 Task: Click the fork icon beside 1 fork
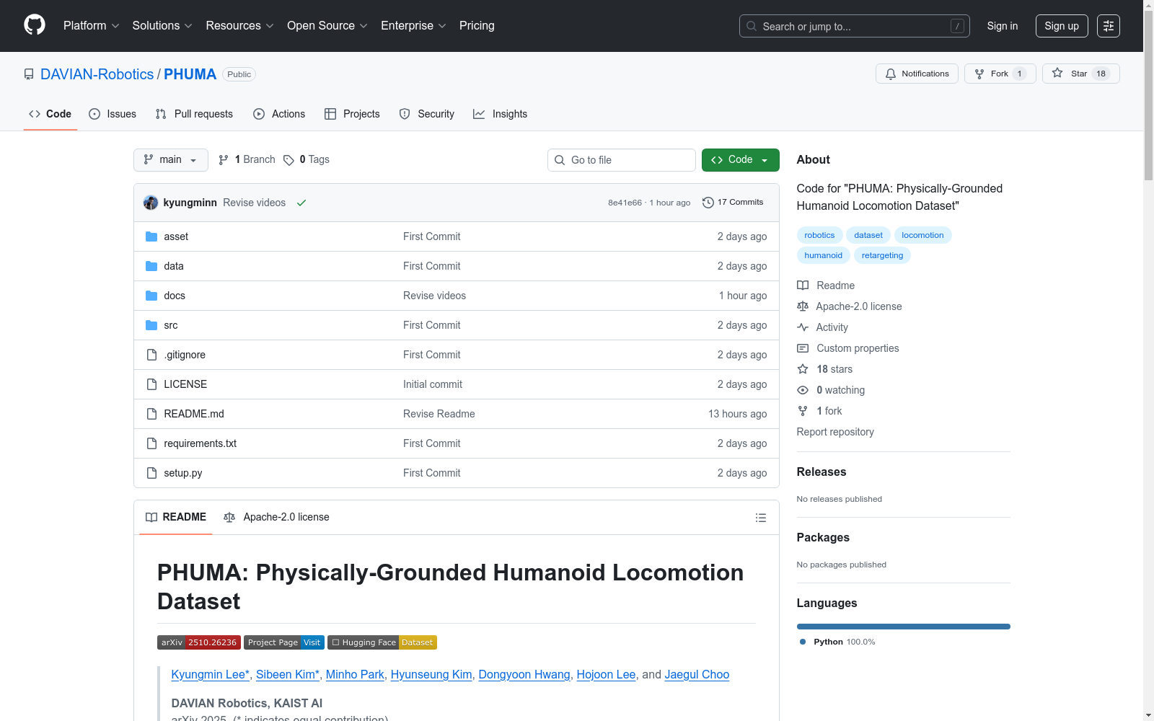[x=803, y=411]
